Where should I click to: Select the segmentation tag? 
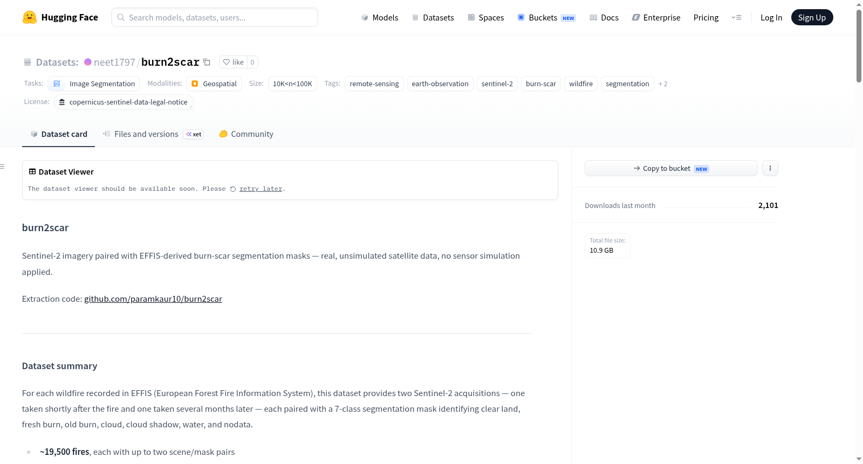[x=627, y=84]
